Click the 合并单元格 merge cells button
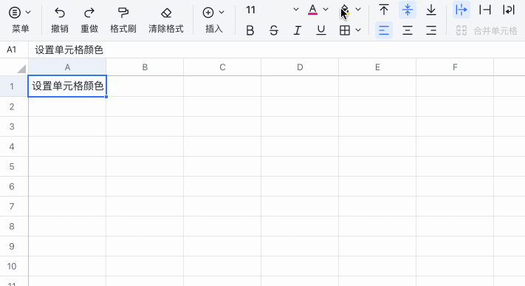Viewport: 525px width, 286px height. tap(487, 31)
